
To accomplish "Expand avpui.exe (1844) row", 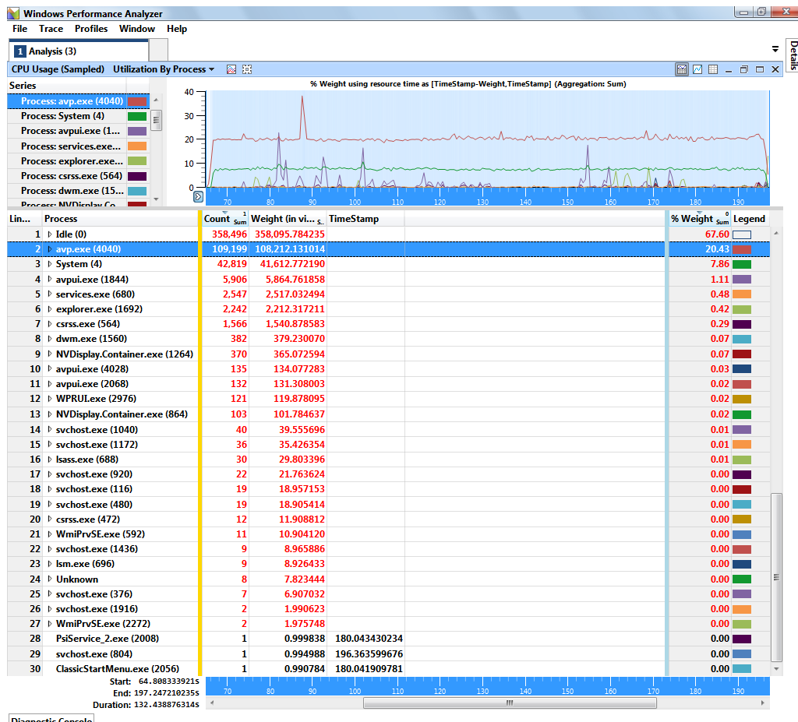I will pos(50,280).
